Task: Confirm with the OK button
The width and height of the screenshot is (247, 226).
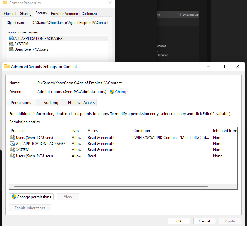Action: pos(179,221)
